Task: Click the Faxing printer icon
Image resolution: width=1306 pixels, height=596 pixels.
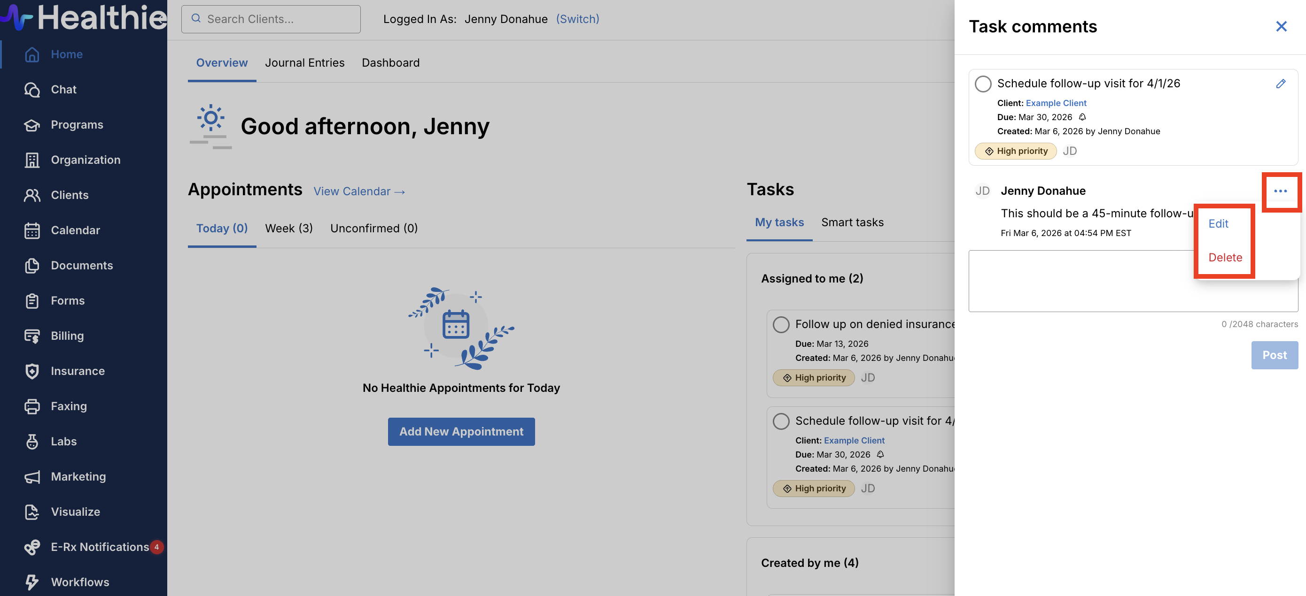Action: click(x=32, y=406)
